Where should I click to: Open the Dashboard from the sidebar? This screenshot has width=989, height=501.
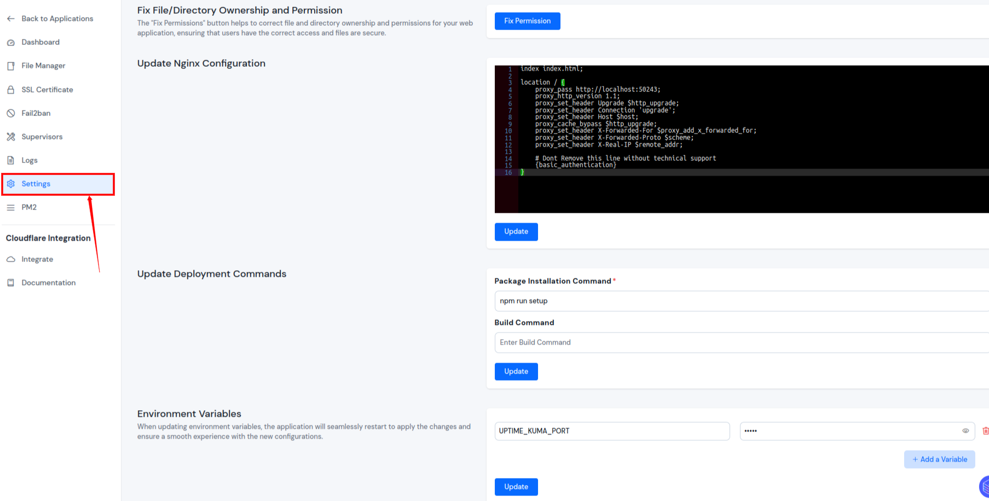(40, 42)
